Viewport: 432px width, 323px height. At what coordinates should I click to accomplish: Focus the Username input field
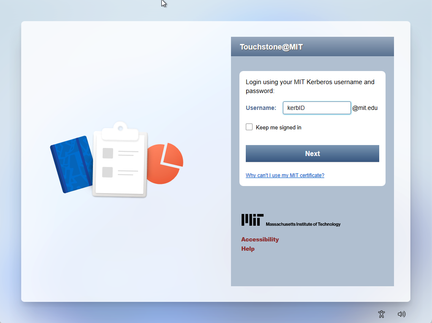(x=317, y=108)
